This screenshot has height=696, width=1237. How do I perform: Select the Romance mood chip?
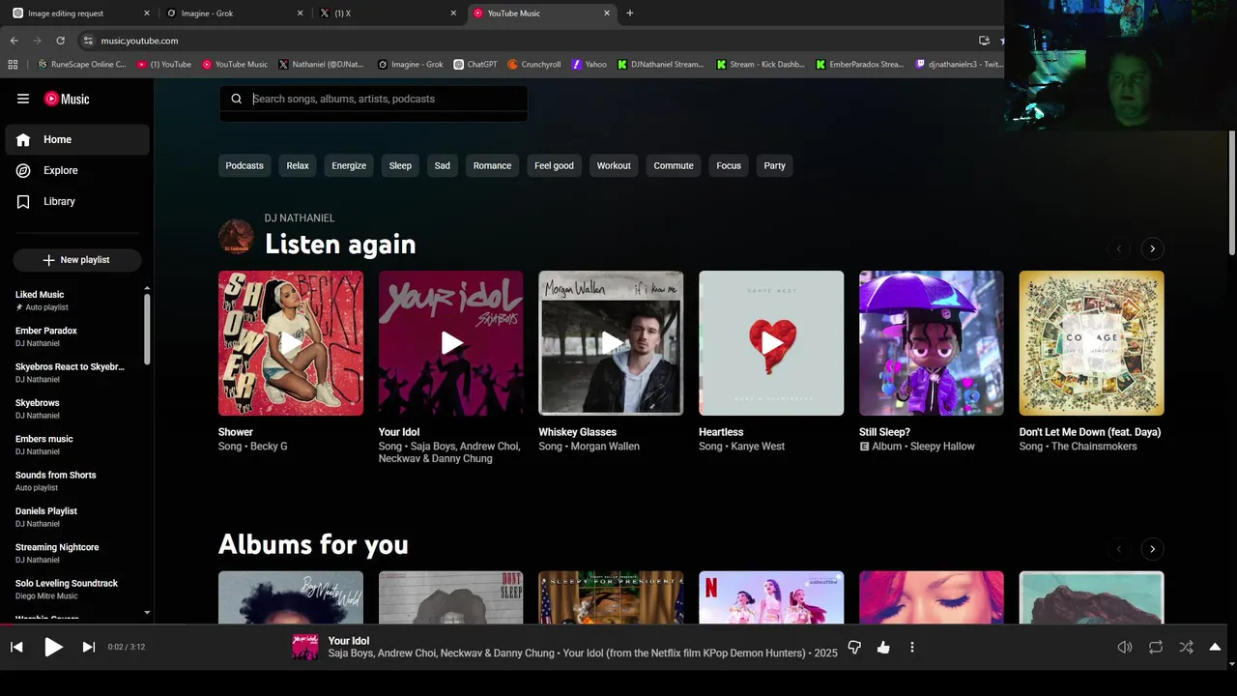coord(492,165)
